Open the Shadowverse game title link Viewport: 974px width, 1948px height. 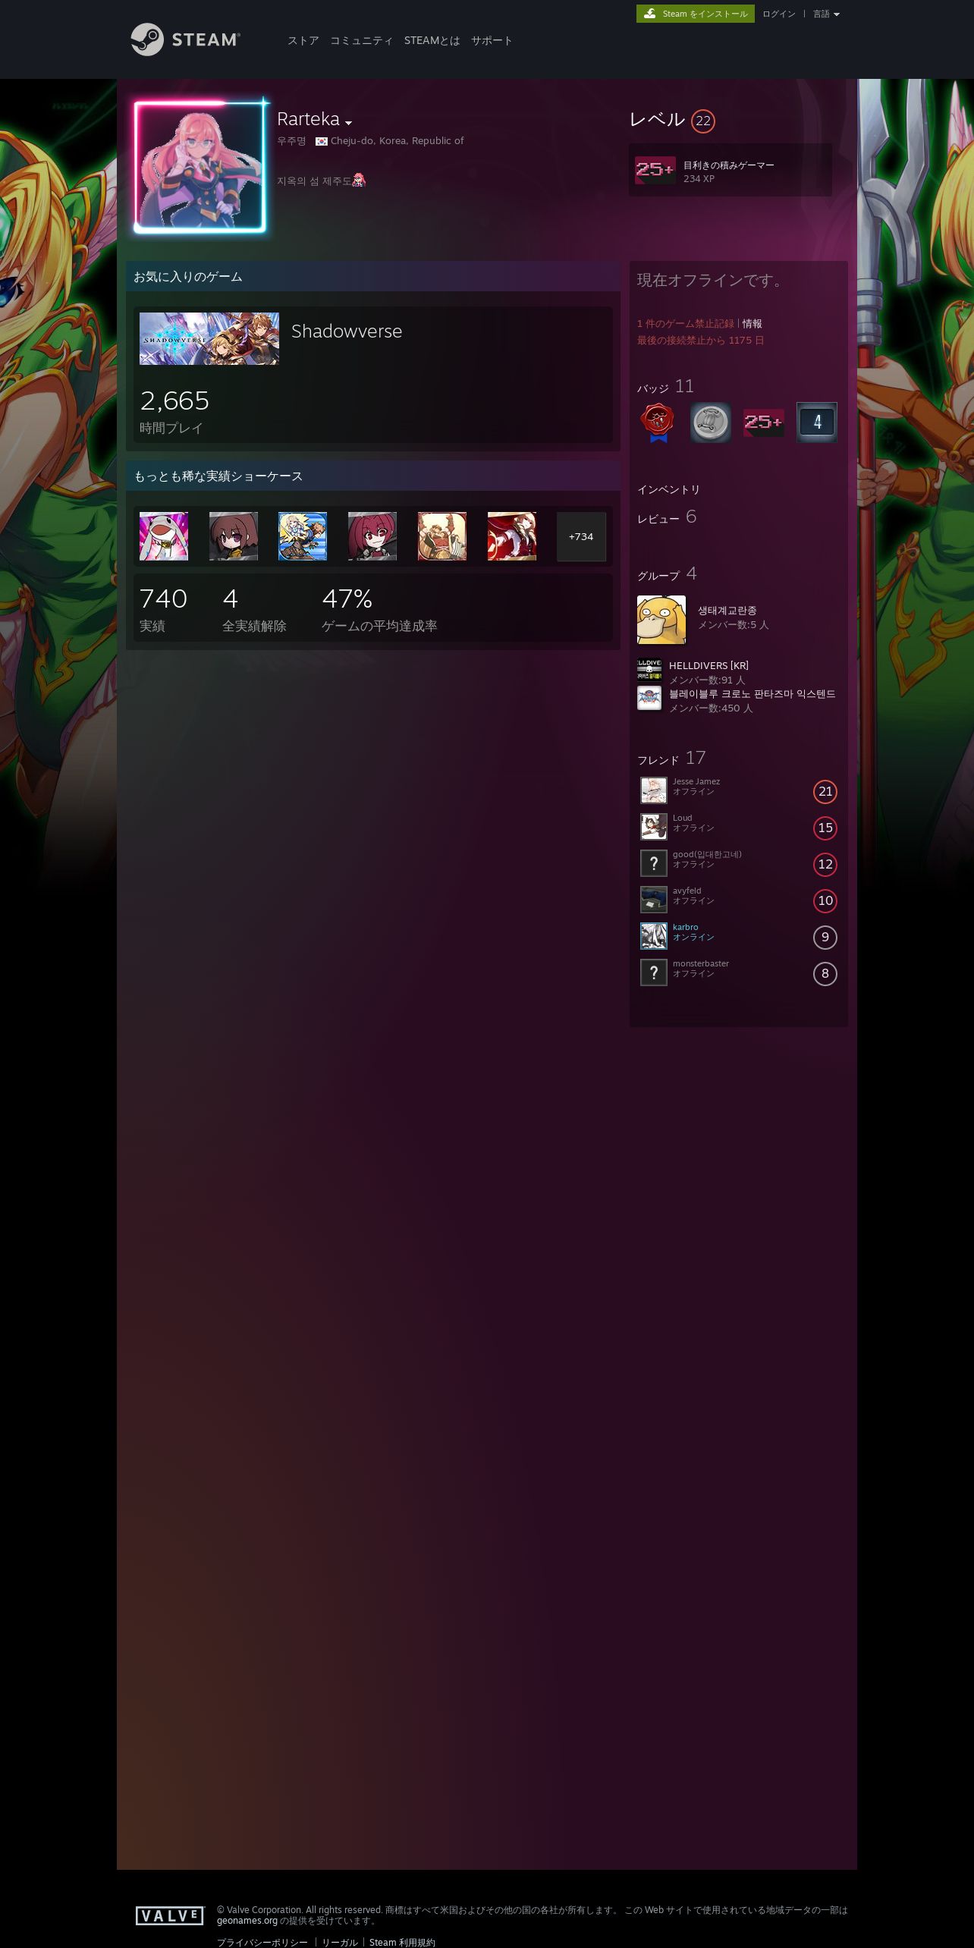[347, 331]
